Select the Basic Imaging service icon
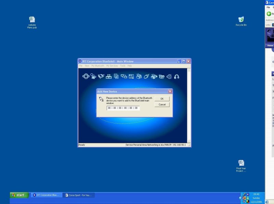 [162, 77]
